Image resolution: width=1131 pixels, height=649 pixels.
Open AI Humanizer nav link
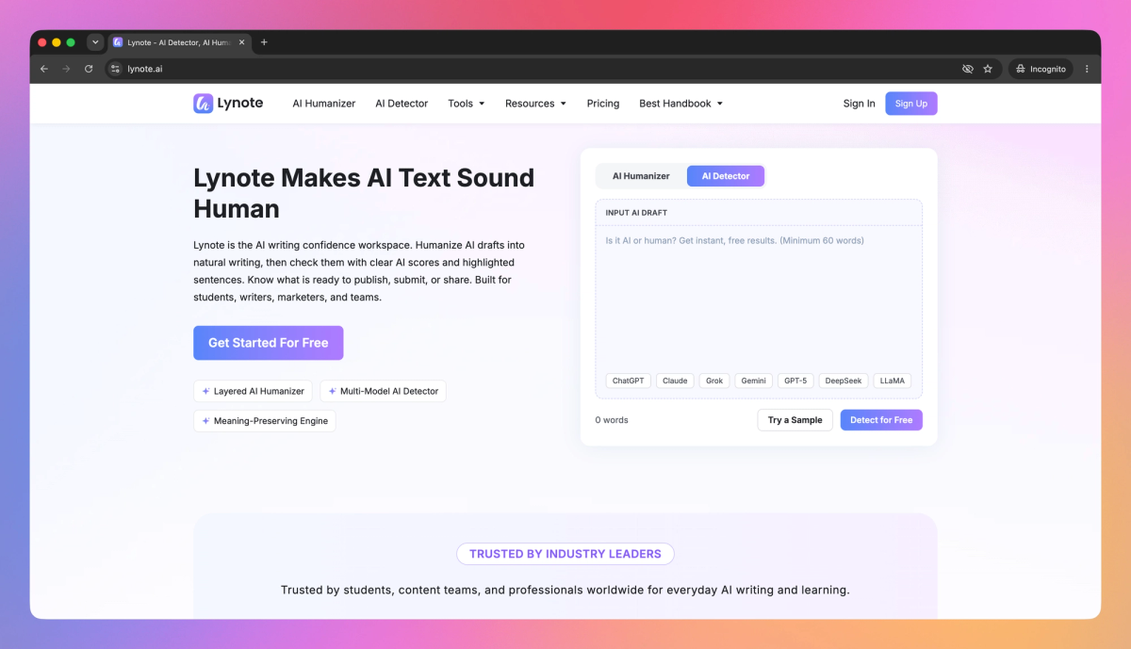click(323, 104)
